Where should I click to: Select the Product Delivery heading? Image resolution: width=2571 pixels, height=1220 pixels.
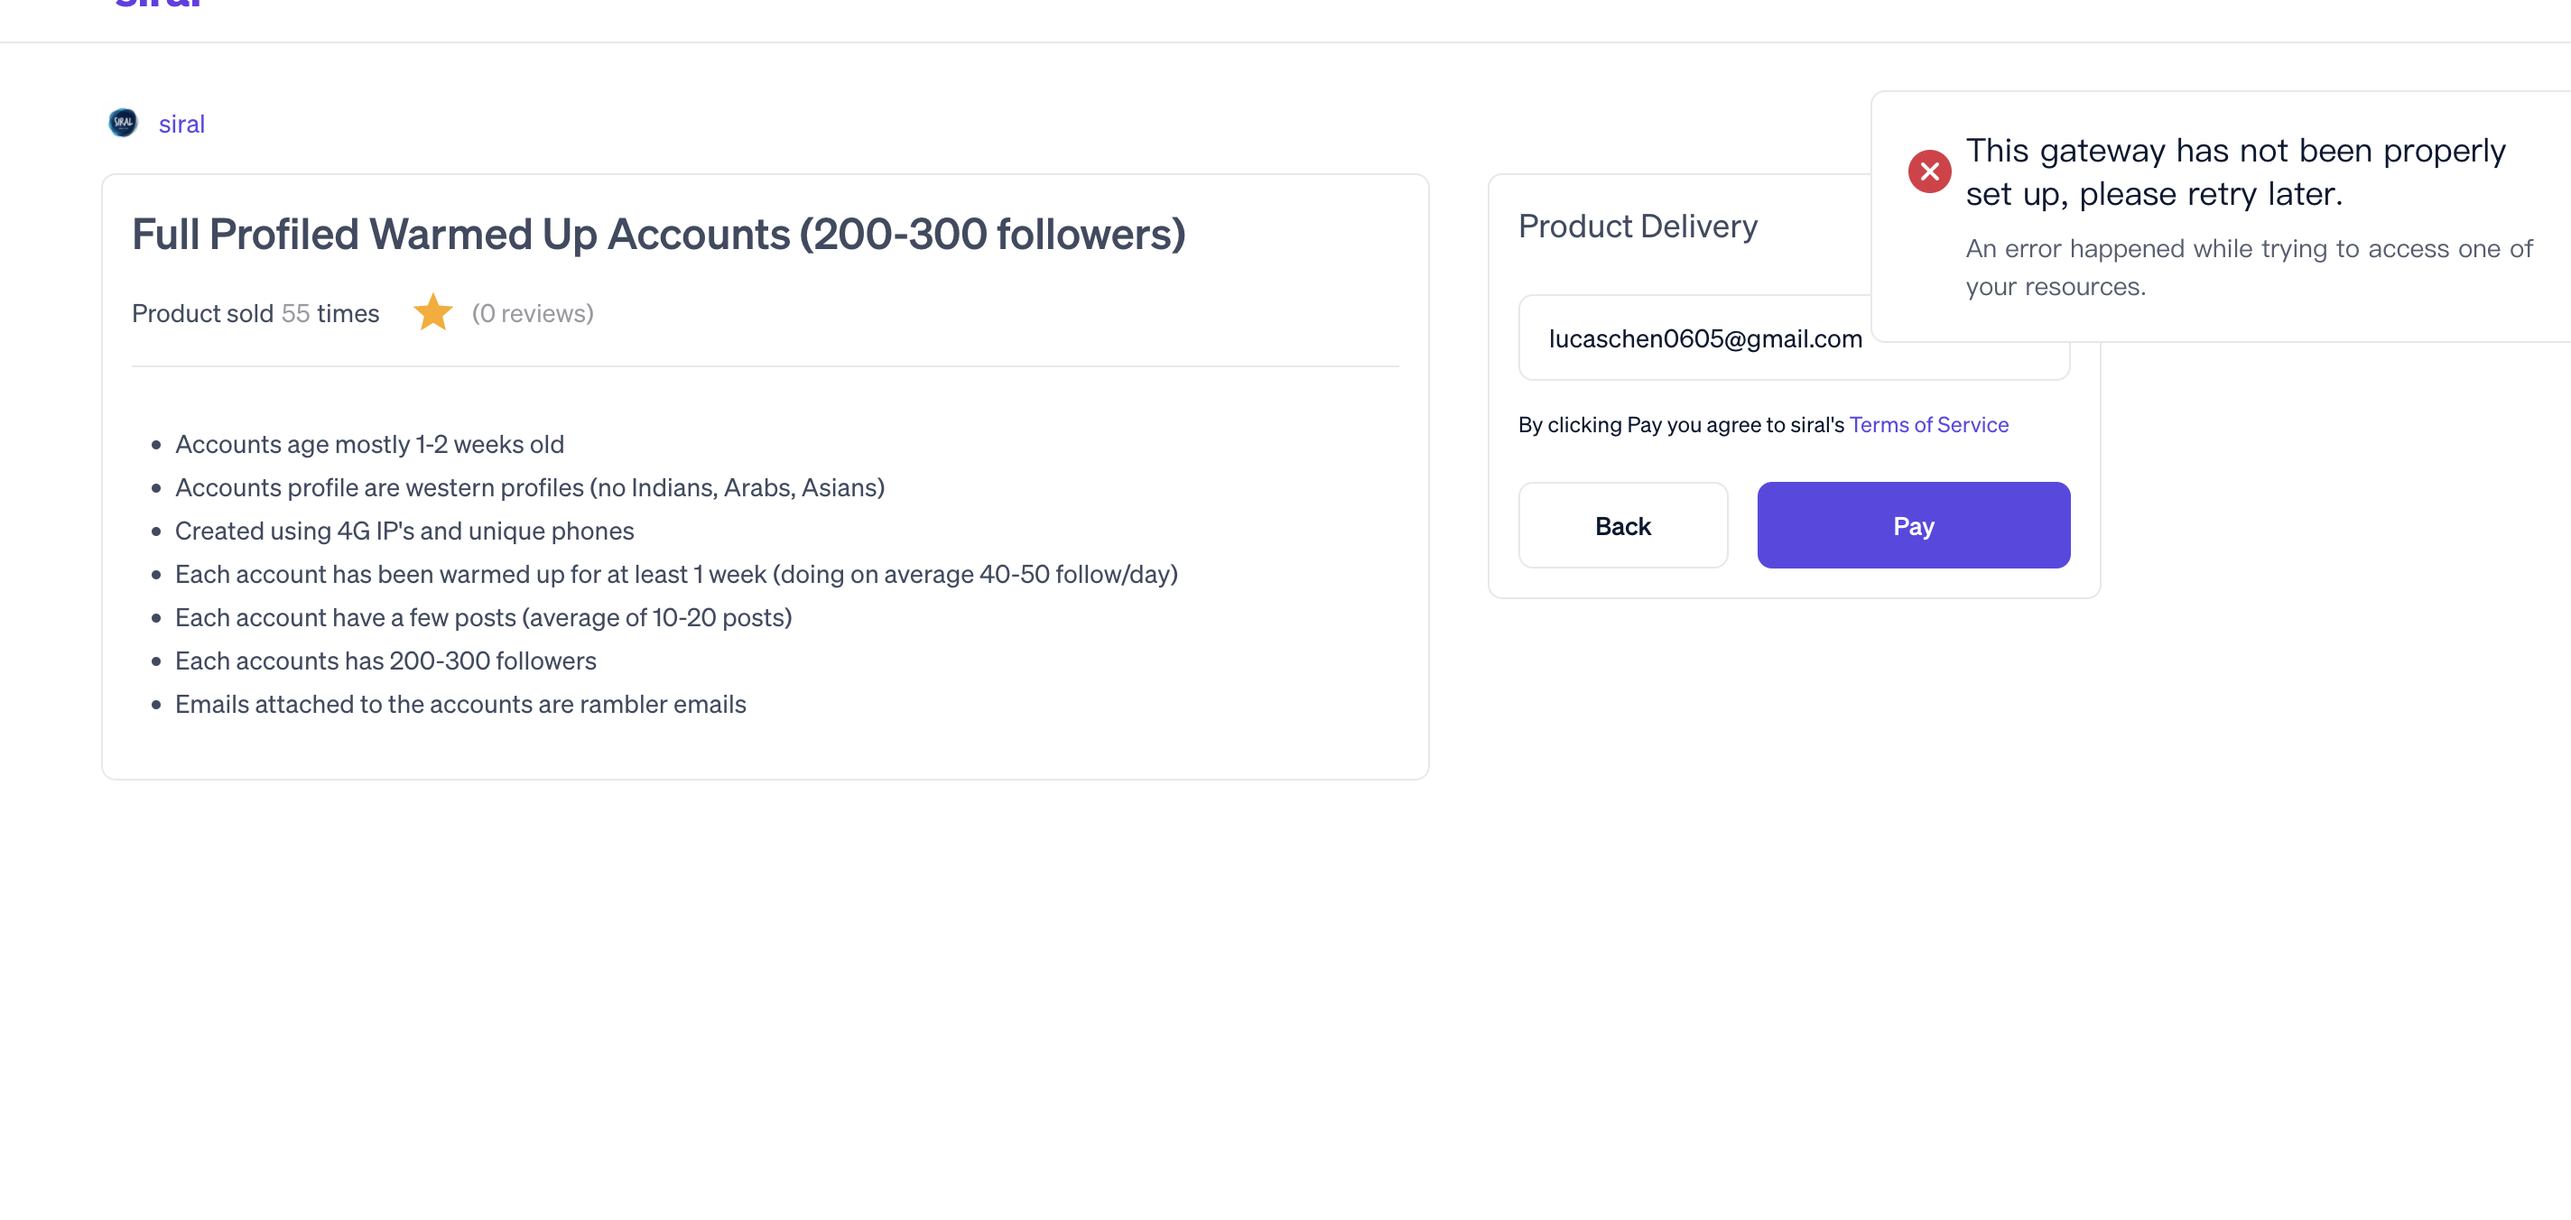pos(1638,226)
